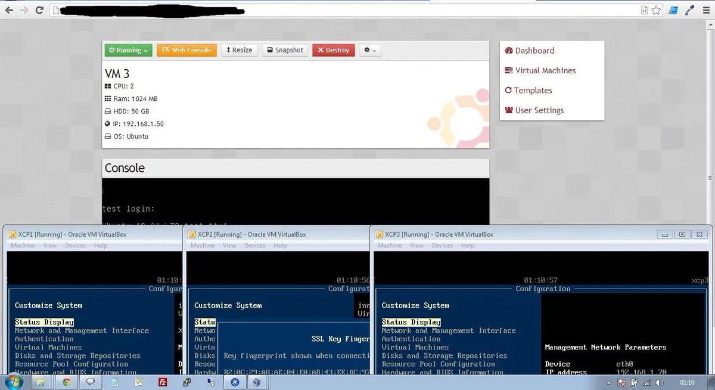Viewport: 715px width, 390px height.
Task: Open FileZilla from the taskbar
Action: 163,382
